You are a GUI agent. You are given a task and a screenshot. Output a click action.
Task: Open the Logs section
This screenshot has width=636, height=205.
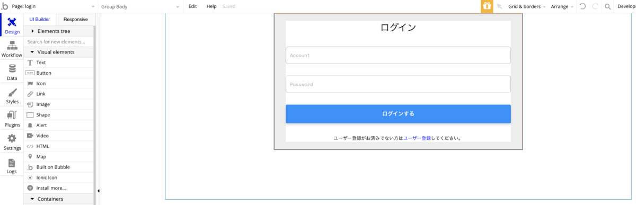(12, 165)
